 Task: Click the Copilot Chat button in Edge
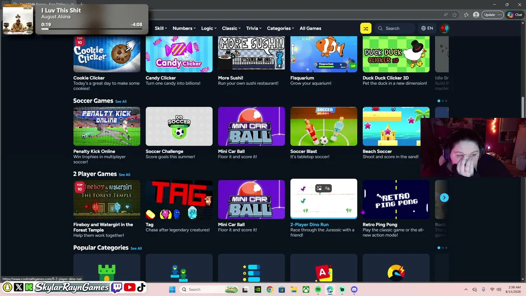pos(515,15)
